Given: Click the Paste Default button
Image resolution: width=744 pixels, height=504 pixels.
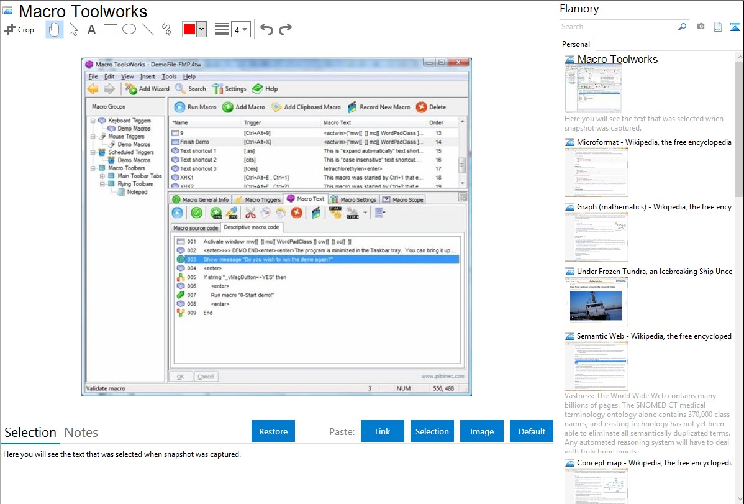Looking at the screenshot, I should (x=532, y=431).
